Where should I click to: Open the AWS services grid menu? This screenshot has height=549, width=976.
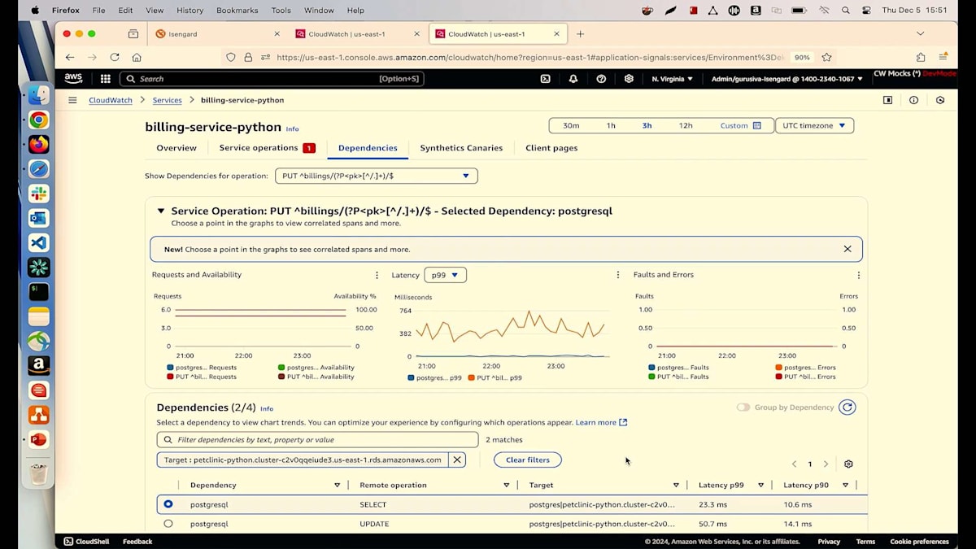106,79
